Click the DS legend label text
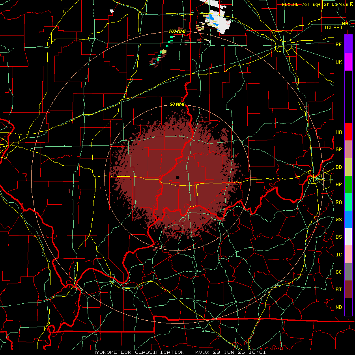The width and height of the screenshot is (355, 355). pyautogui.click(x=339, y=237)
